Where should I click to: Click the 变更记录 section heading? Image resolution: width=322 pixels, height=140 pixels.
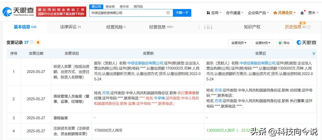[15, 43]
